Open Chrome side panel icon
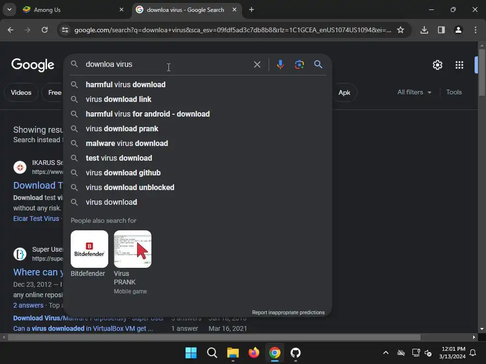The image size is (486, 364). click(441, 30)
